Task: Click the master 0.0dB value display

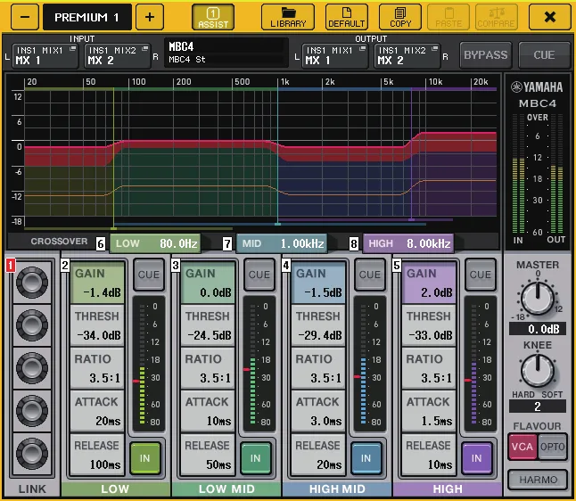Action: pyautogui.click(x=538, y=329)
